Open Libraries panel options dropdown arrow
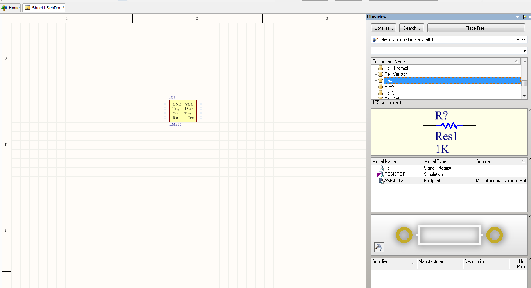 518,17
